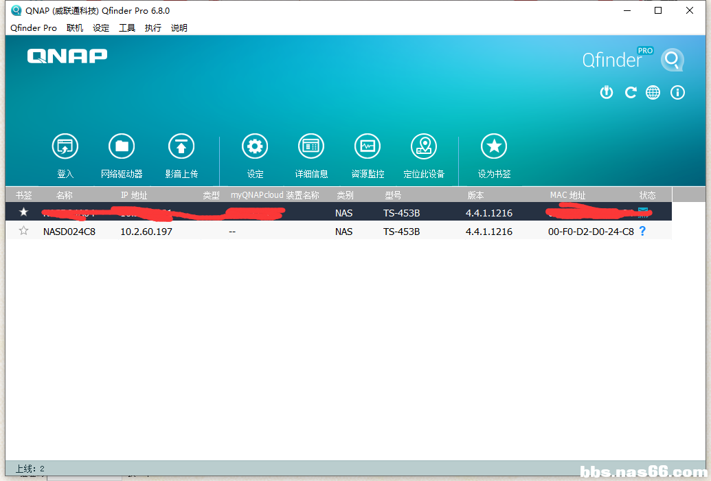This screenshot has height=481, width=711.
Task: Toggle bookmark star for NASD024C8
Action: coord(24,231)
